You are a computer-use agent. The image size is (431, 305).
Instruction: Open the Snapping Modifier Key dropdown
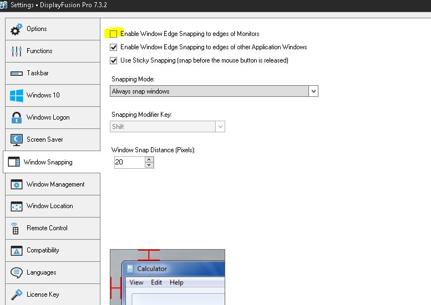220,127
